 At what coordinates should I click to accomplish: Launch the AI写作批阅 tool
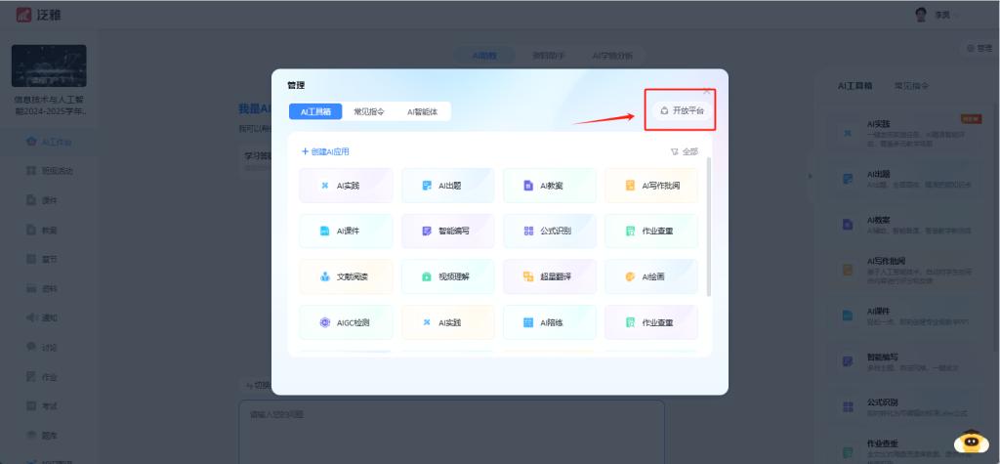(650, 186)
